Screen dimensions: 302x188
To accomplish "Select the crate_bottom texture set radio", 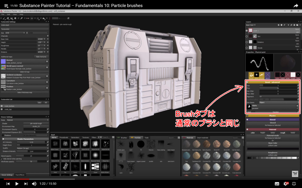I will 2,106.
